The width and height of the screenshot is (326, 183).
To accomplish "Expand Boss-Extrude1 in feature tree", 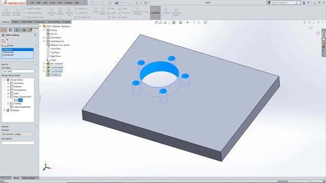I will (44, 64).
